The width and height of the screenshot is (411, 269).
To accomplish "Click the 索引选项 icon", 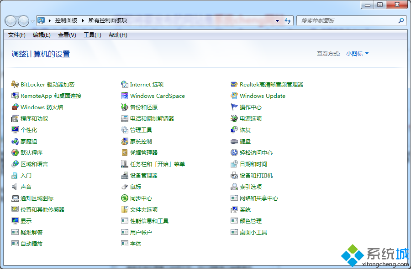I will [234, 187].
